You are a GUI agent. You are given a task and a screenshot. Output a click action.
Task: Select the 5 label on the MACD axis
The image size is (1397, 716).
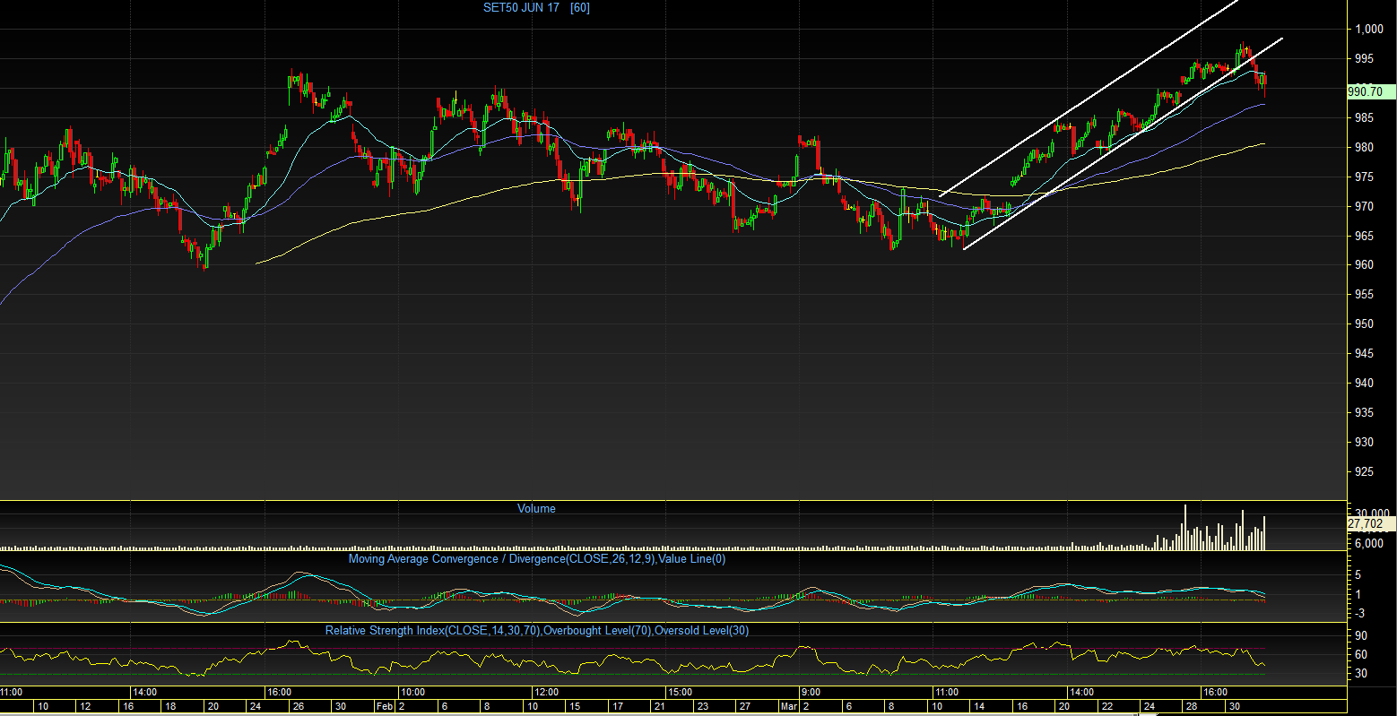pos(1358,575)
